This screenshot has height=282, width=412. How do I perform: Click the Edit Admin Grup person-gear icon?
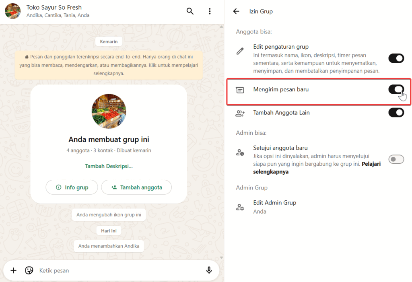pyautogui.click(x=240, y=207)
